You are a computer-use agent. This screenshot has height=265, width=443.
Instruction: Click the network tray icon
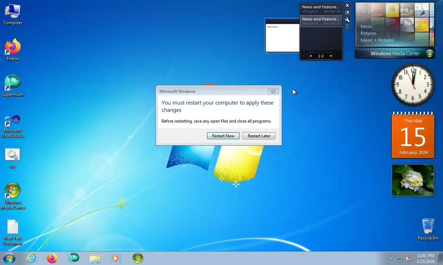(400, 258)
